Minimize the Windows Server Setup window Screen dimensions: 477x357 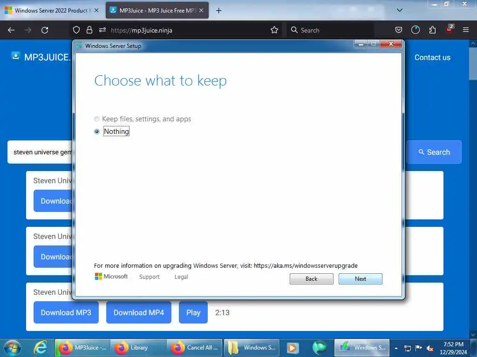pos(361,44)
